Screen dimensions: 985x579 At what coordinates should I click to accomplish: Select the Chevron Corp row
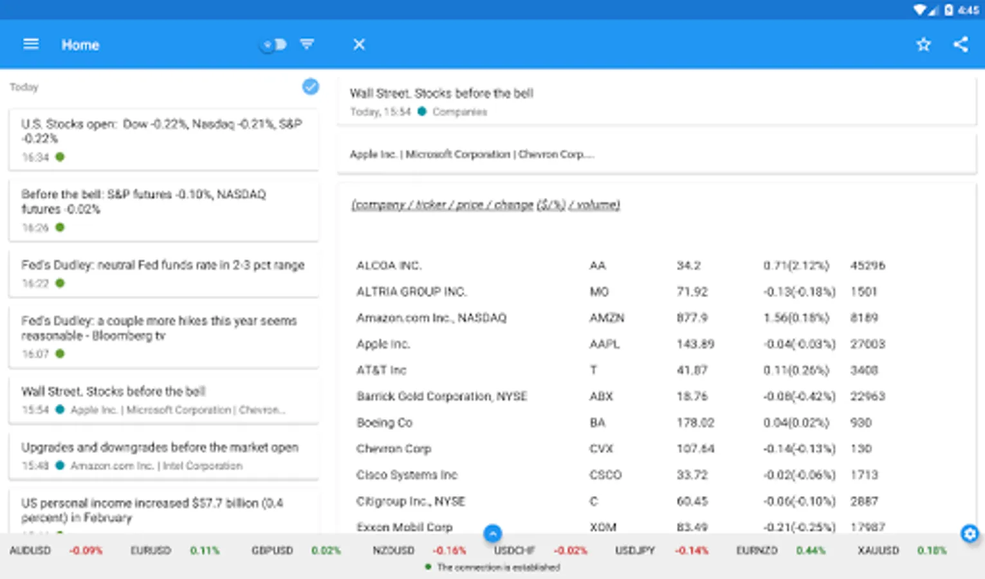pos(621,448)
